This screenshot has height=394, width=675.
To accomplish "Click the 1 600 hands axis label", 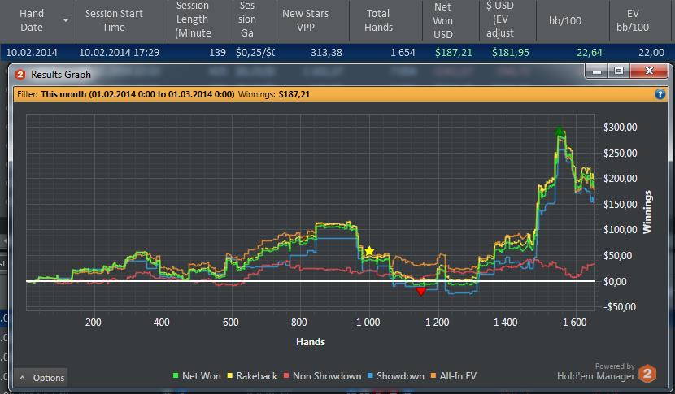I will coord(575,323).
